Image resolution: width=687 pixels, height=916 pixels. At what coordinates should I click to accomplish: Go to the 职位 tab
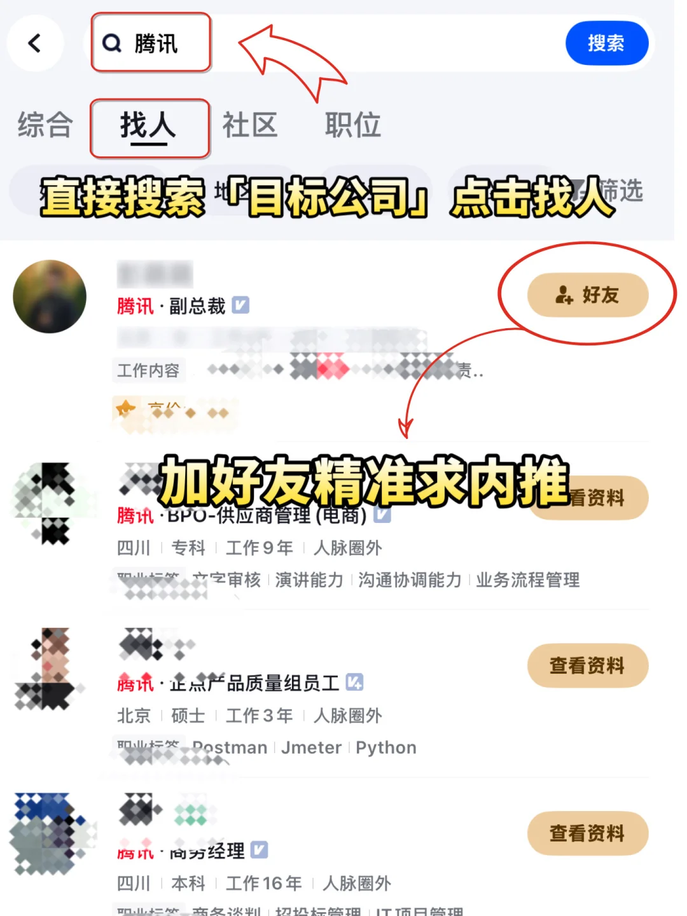[x=353, y=125]
